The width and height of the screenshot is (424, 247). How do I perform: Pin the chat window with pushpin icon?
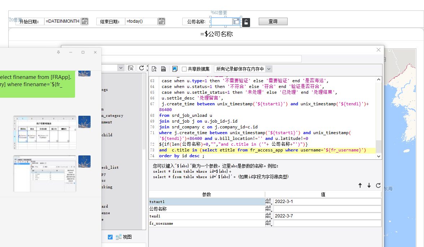(58, 52)
